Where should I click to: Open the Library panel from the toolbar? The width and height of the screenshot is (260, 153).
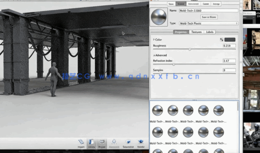coord(91,143)
